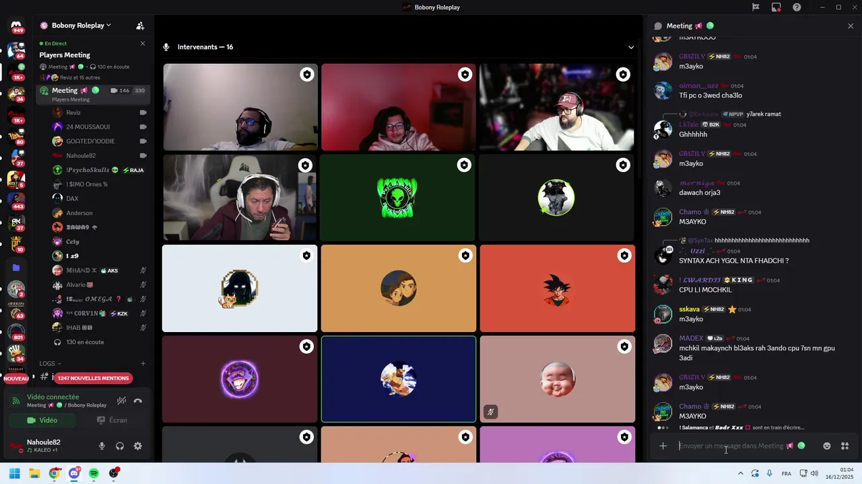Open aimon__ozz username in chat
Screen dimensions: 862x484
coord(698,86)
